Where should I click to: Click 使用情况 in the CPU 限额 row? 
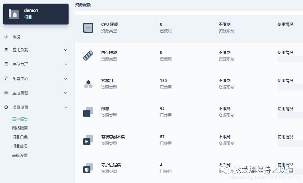click(285, 25)
